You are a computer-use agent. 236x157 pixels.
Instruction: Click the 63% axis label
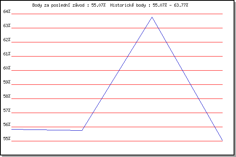[7, 26]
